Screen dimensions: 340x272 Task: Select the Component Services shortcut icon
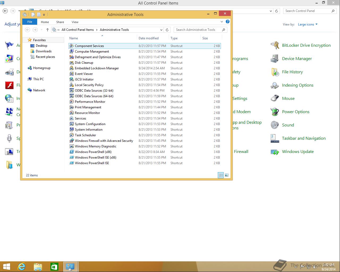[x=71, y=46]
